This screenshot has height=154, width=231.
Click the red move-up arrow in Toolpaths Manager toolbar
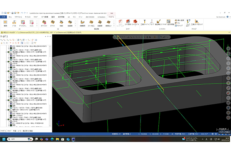[13, 43]
